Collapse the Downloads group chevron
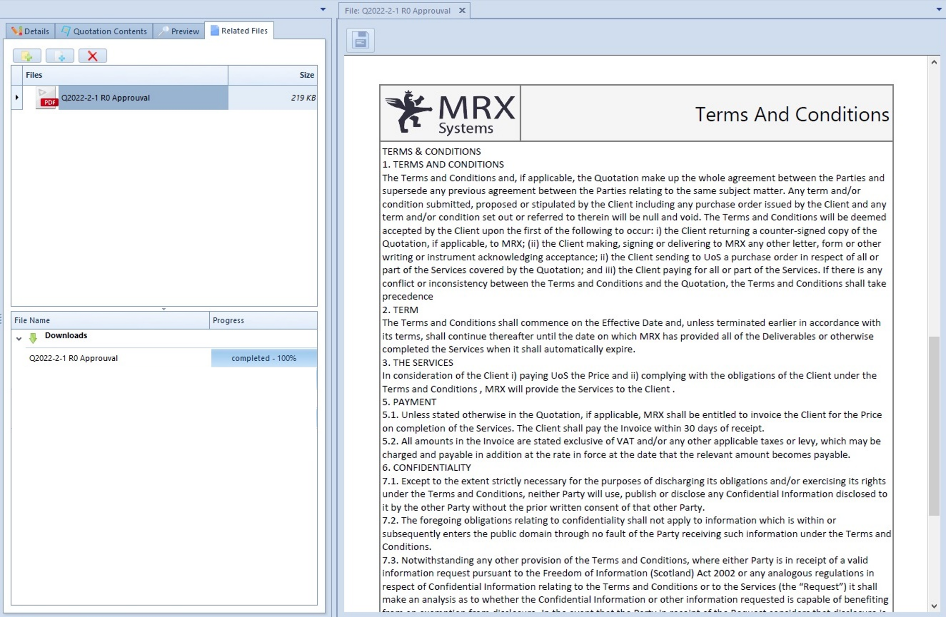 pos(19,338)
